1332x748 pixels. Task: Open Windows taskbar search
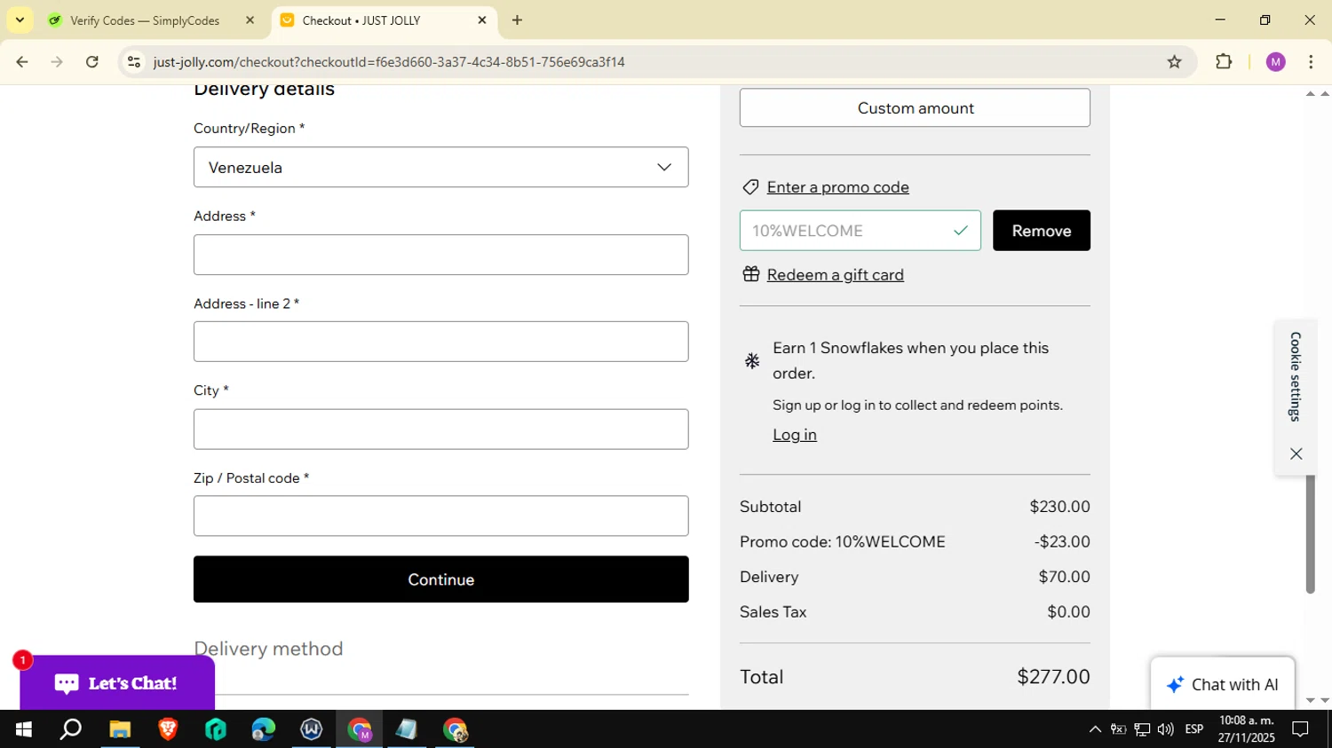click(x=71, y=729)
